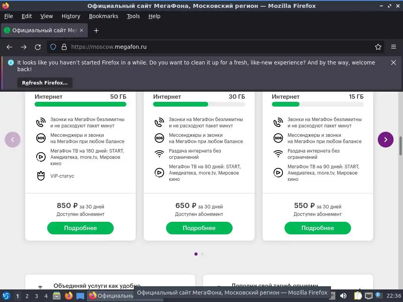Focus the moscow.megafon.ru address bar

point(216,47)
